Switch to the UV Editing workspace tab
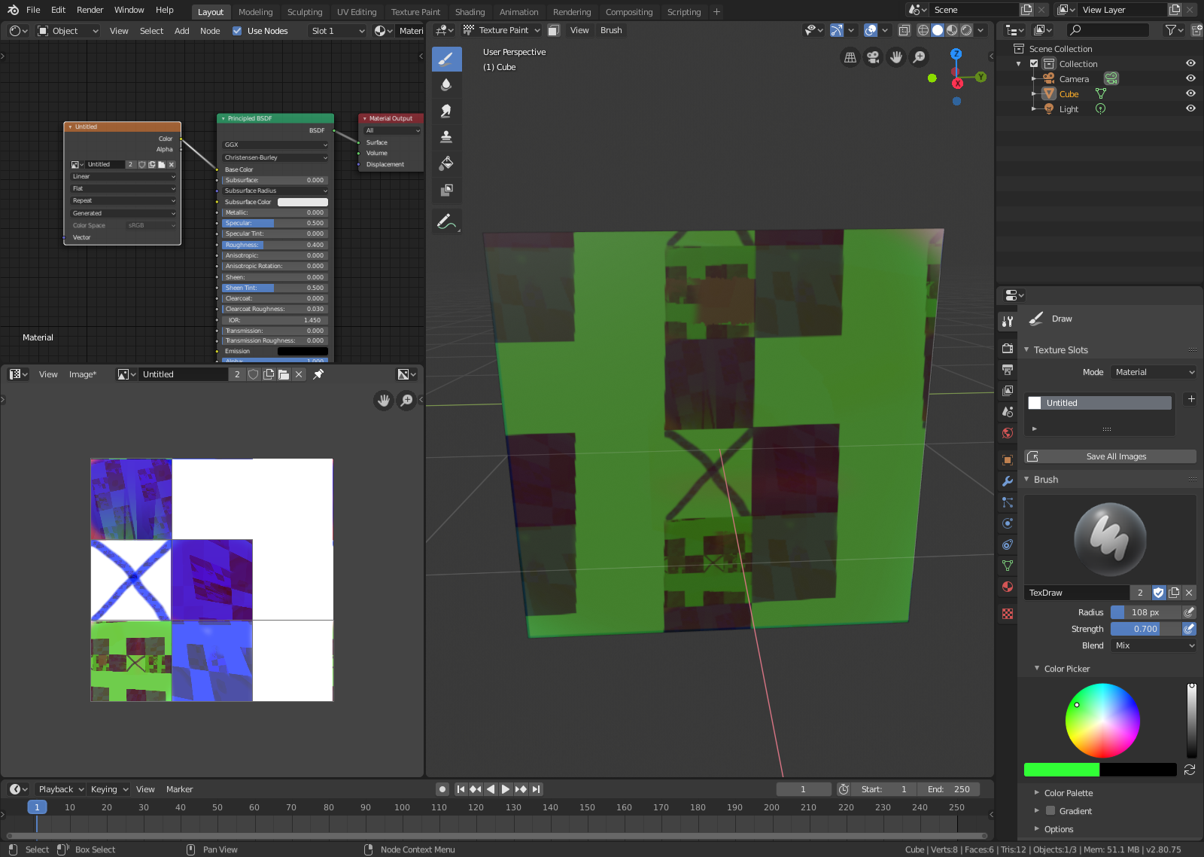 (x=357, y=12)
